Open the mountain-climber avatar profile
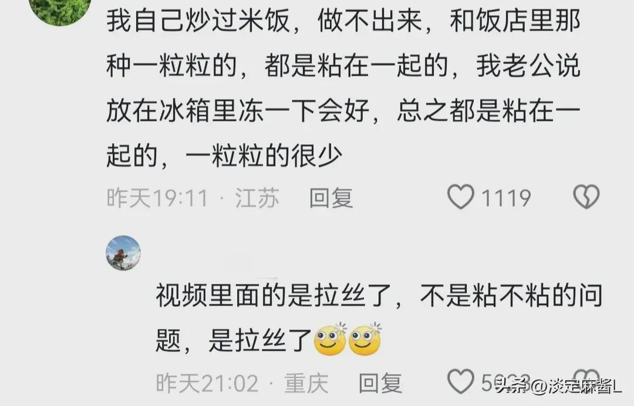 point(123,253)
